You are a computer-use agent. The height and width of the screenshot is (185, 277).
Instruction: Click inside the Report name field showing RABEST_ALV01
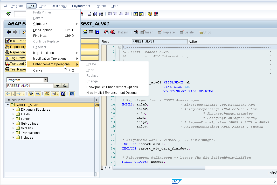click(x=160, y=41)
